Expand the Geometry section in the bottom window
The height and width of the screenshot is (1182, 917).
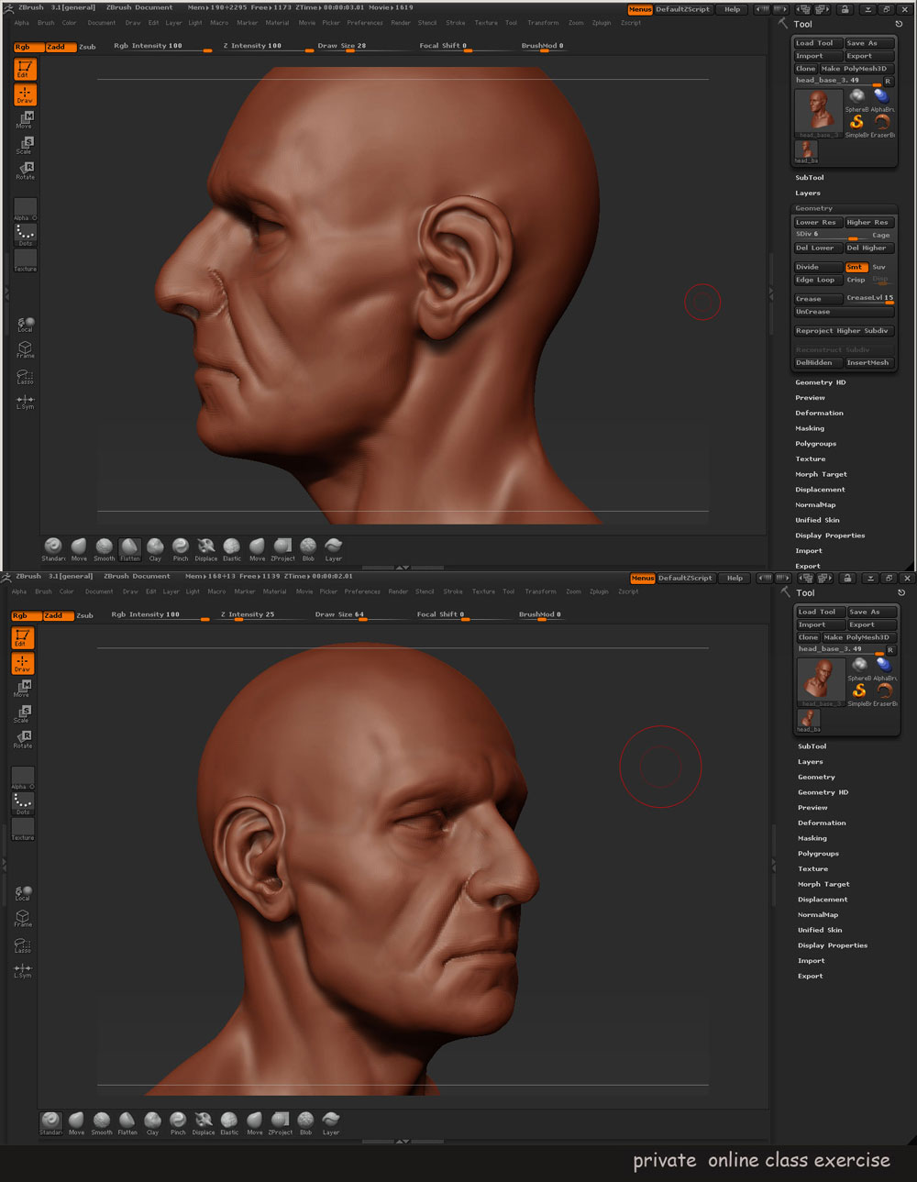tap(816, 777)
